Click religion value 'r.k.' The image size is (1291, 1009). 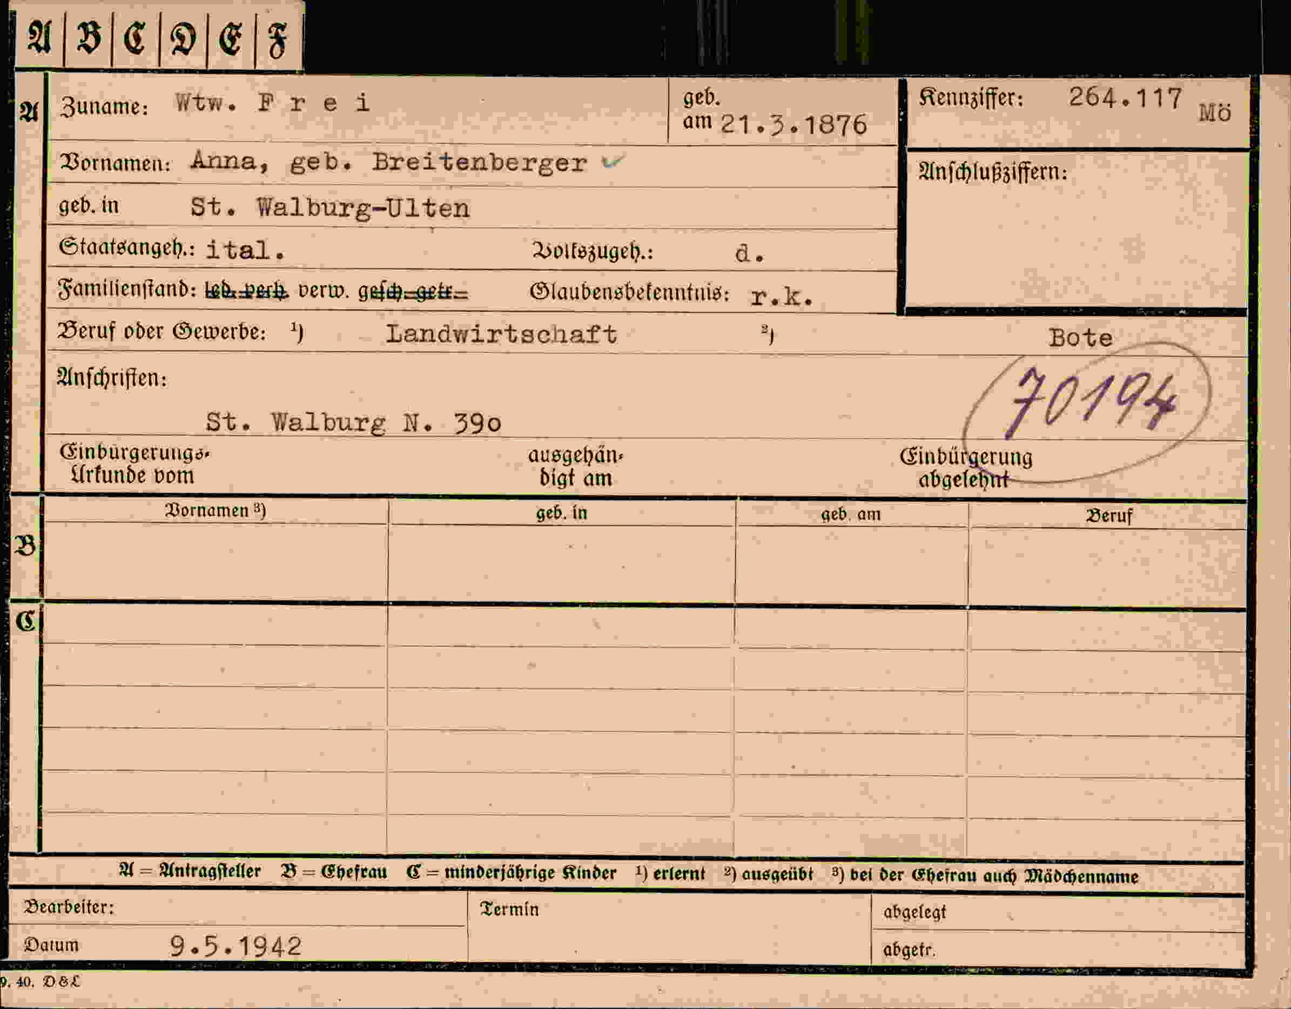pyautogui.click(x=782, y=297)
